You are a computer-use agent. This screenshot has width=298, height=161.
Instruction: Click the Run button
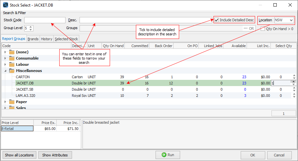point(168,155)
